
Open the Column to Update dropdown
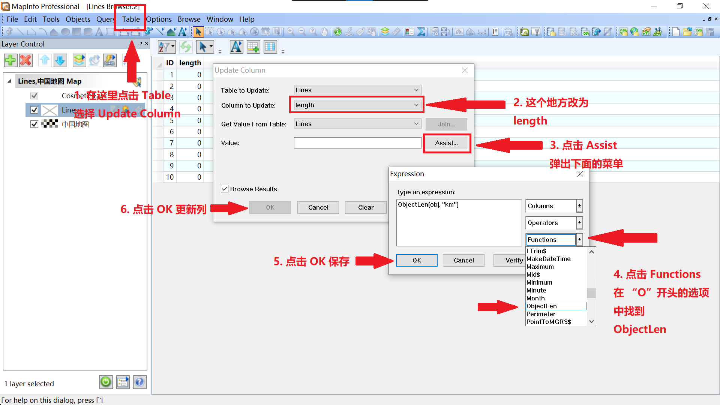[x=416, y=105]
